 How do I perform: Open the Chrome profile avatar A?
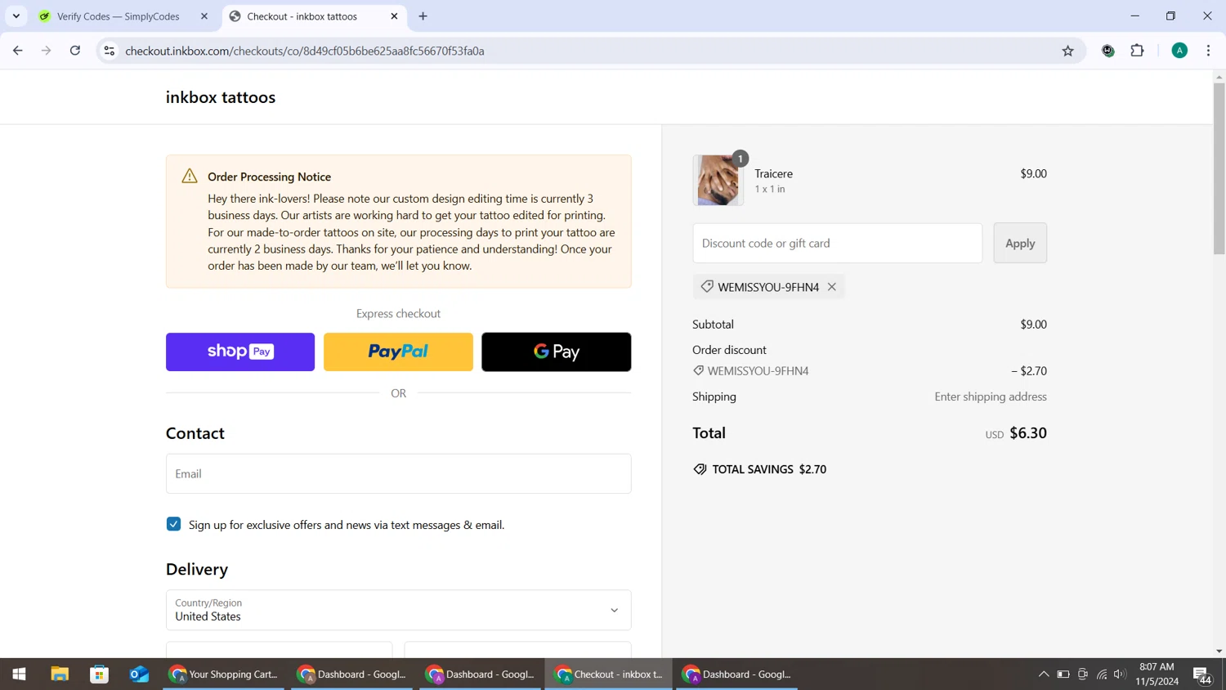click(1179, 51)
